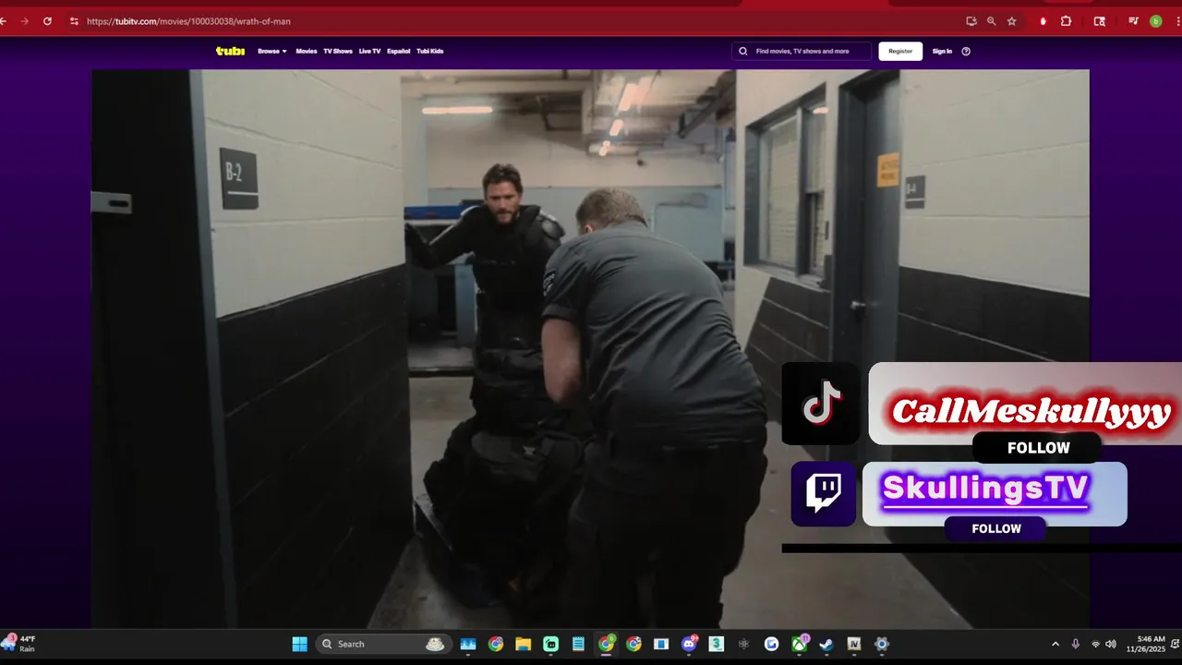
Task: Open the Extensions puzzle menu
Action: tap(1066, 21)
